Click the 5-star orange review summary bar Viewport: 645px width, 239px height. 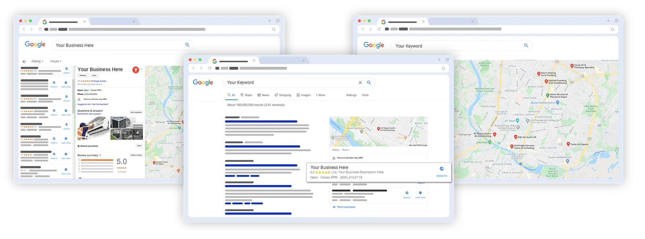(97, 160)
